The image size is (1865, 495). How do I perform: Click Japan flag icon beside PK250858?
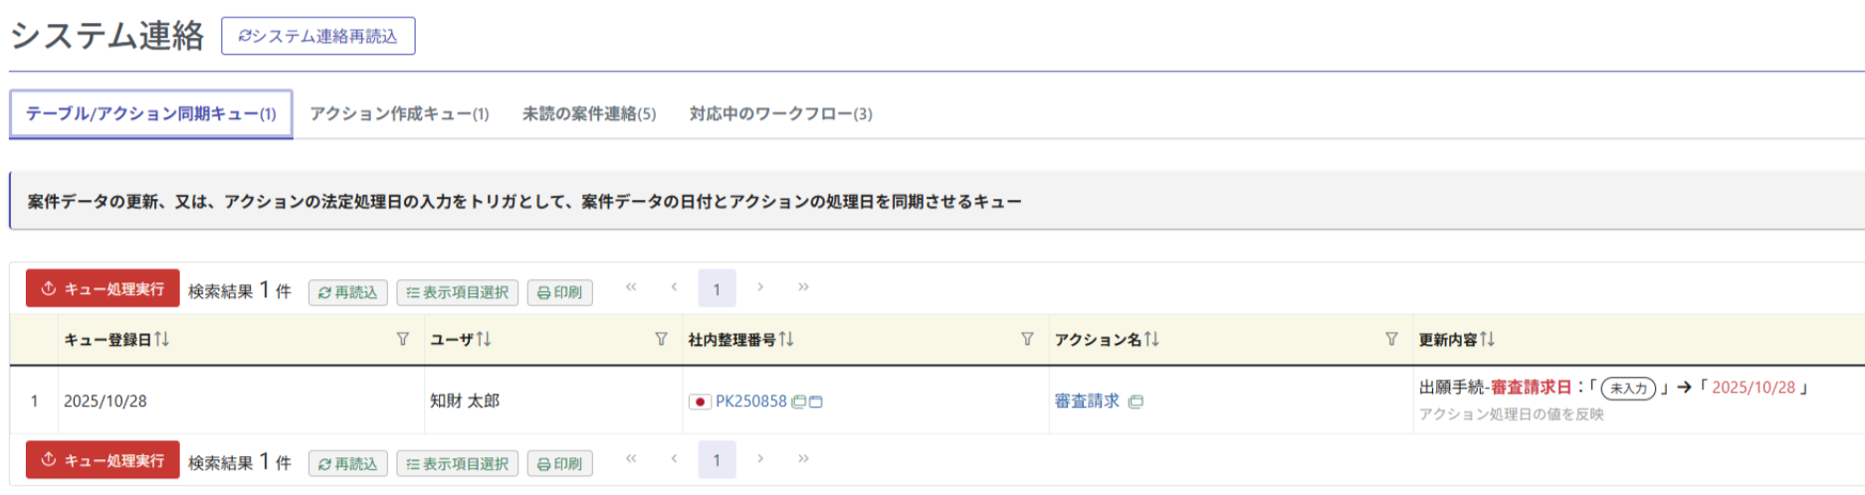(700, 402)
